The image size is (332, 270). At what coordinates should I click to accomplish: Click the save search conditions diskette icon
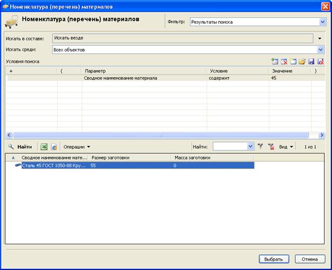tap(312, 62)
